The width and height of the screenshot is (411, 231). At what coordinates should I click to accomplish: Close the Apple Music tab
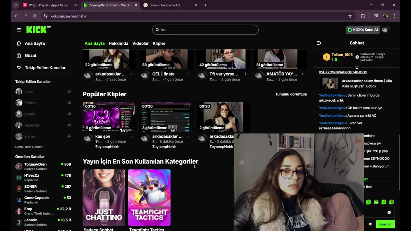coord(75,5)
